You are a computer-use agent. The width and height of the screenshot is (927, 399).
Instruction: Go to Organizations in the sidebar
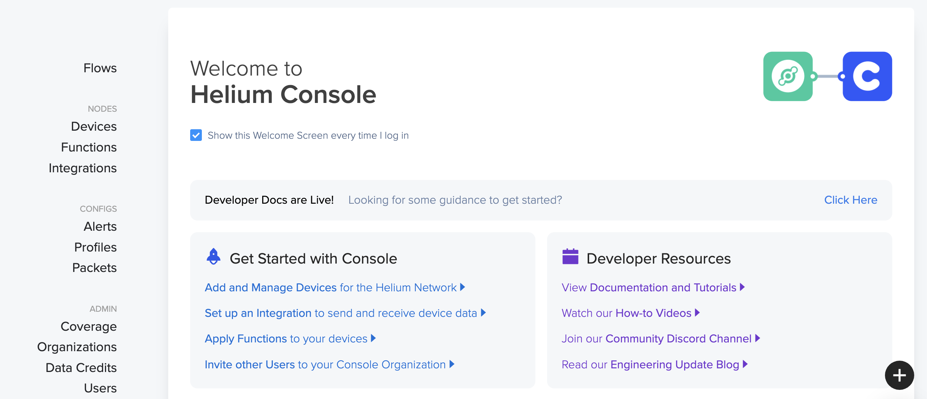(x=77, y=347)
